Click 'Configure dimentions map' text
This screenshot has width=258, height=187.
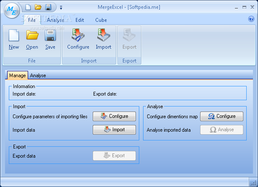coord(172,117)
